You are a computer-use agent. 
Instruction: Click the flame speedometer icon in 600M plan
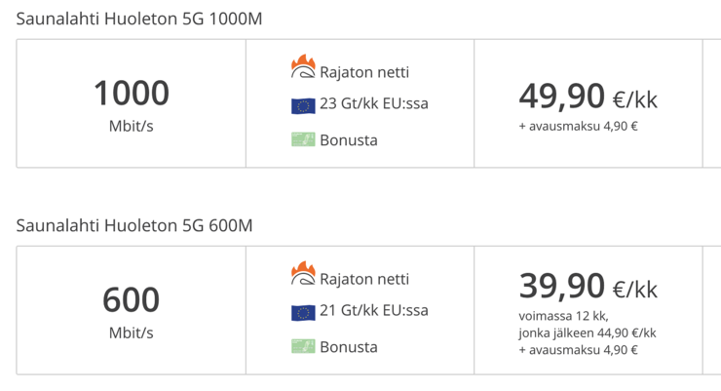[x=303, y=273]
